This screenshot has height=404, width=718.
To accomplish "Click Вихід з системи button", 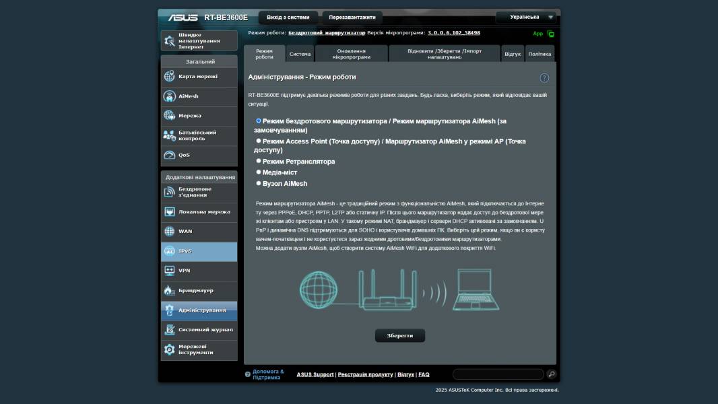I will [x=288, y=18].
